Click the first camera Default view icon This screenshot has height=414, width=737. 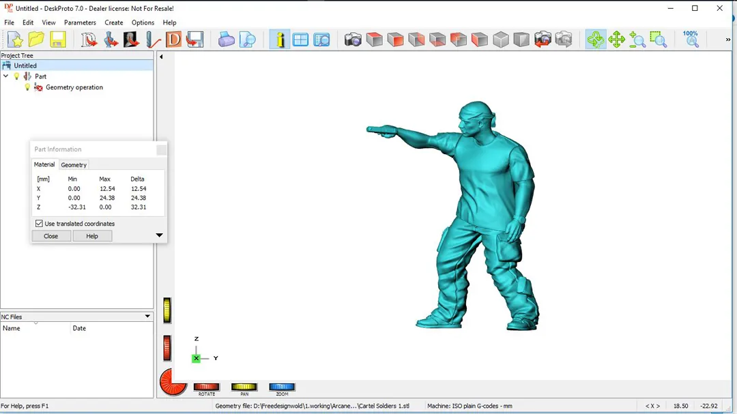353,40
